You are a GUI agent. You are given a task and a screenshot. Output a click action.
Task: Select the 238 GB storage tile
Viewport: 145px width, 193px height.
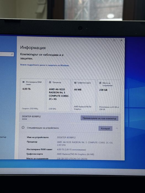click(x=109, y=96)
